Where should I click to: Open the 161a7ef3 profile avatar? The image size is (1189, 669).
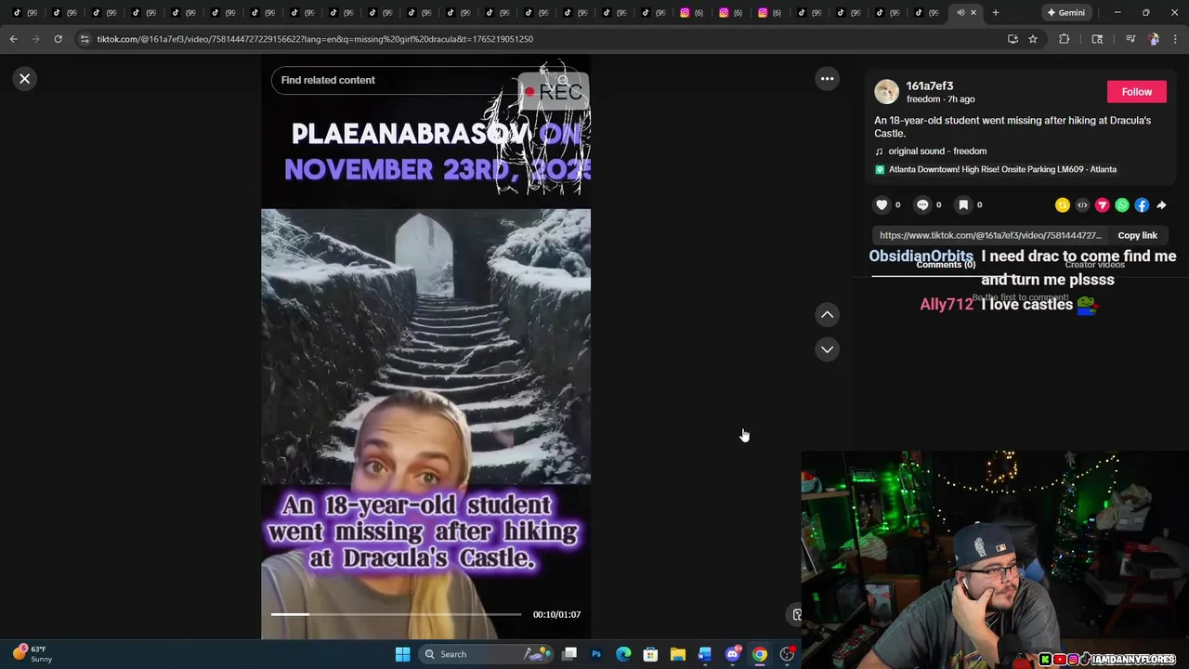(x=886, y=91)
